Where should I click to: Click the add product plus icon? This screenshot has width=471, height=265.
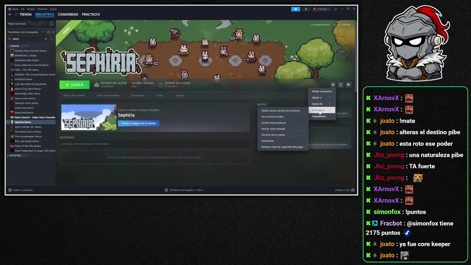pos(10,190)
